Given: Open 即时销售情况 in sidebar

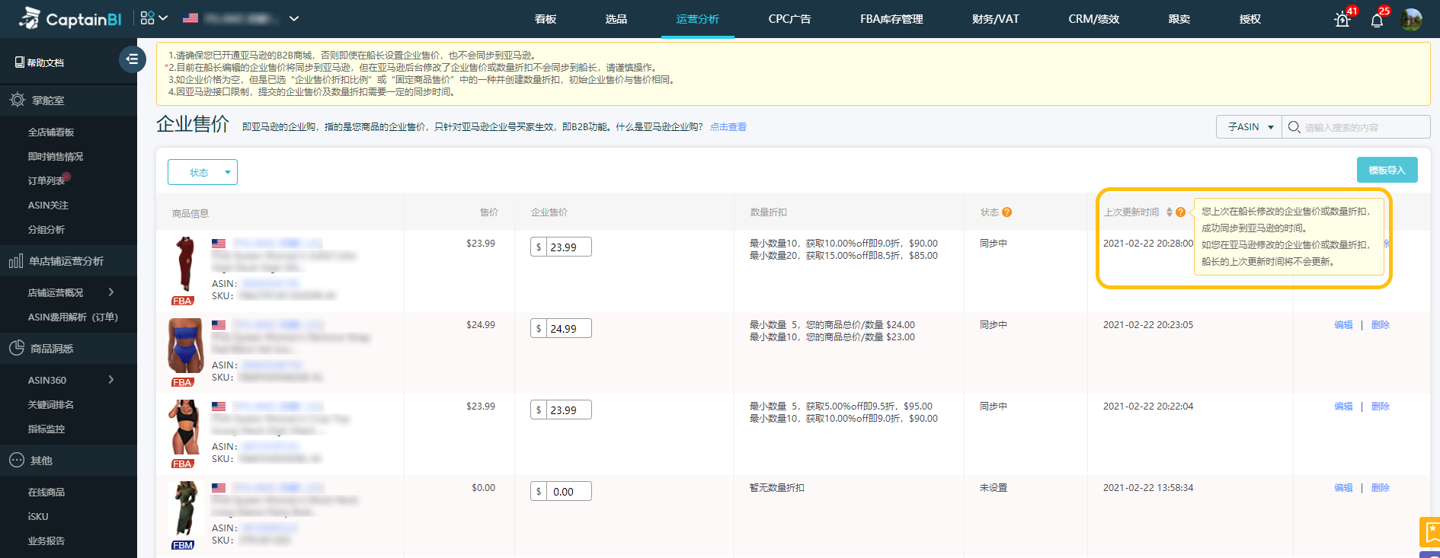Looking at the screenshot, I should 56,157.
